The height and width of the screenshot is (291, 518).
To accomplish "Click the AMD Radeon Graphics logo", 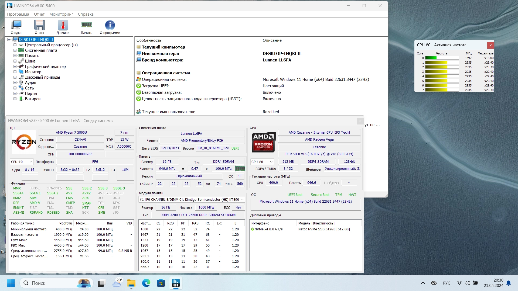I will pyautogui.click(x=264, y=142).
